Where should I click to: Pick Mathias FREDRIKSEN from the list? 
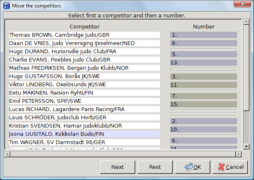tap(84, 68)
